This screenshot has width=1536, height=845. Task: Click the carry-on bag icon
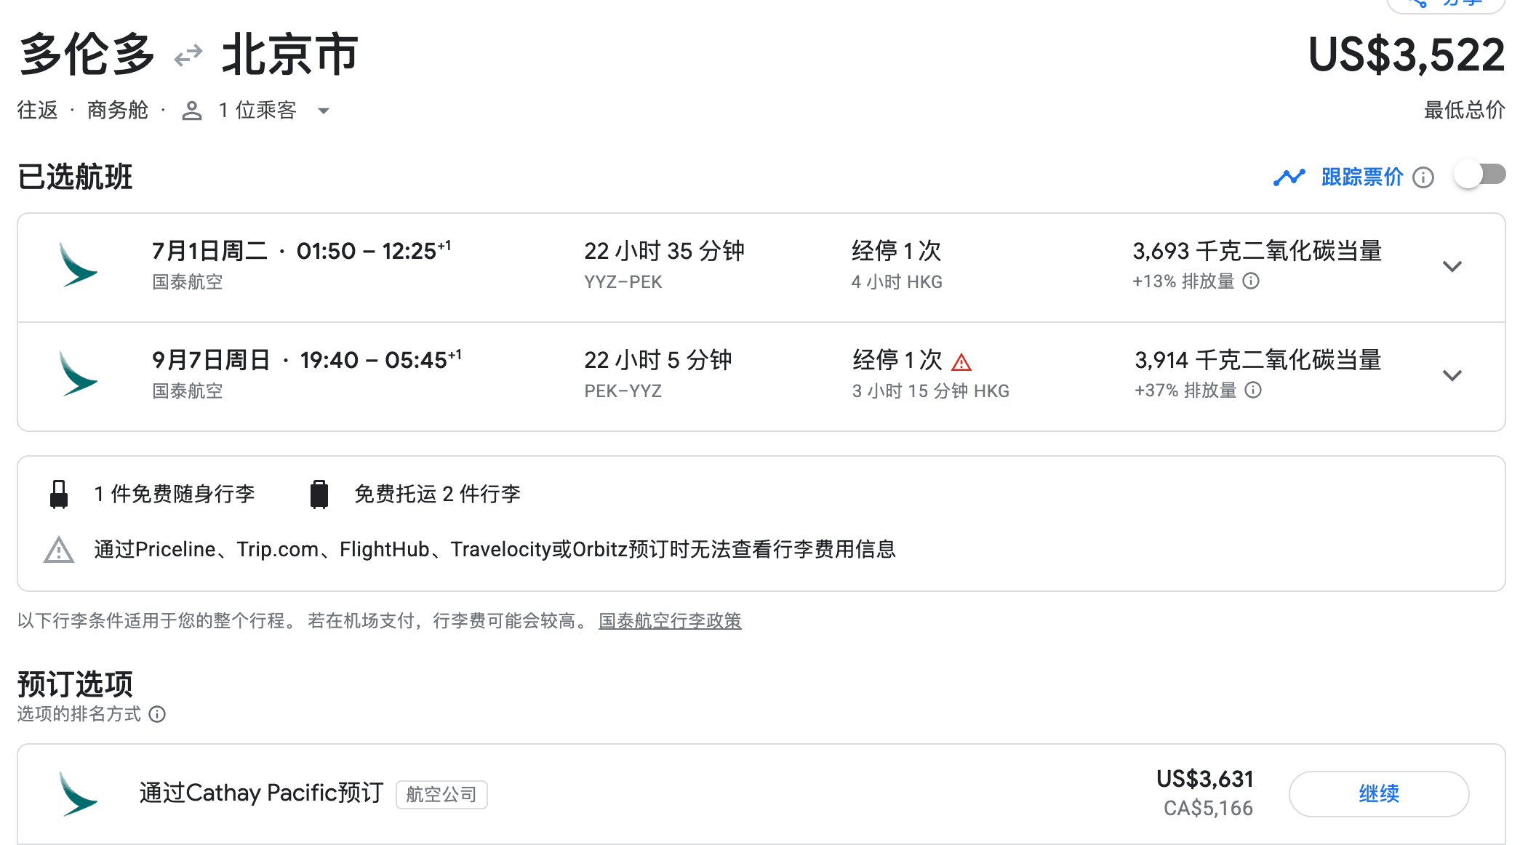coord(59,494)
